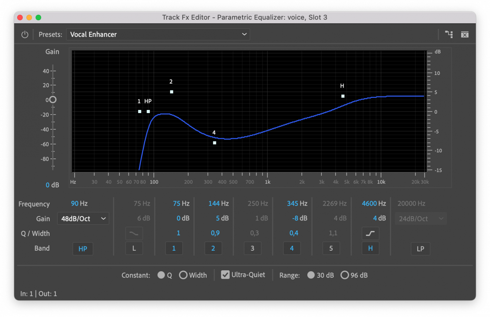Select EQ control point 2 on graph

172,92
